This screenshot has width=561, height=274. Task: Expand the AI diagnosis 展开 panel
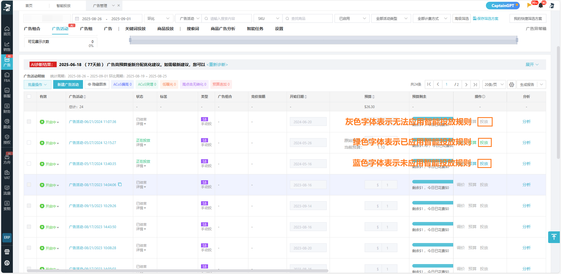click(532, 65)
